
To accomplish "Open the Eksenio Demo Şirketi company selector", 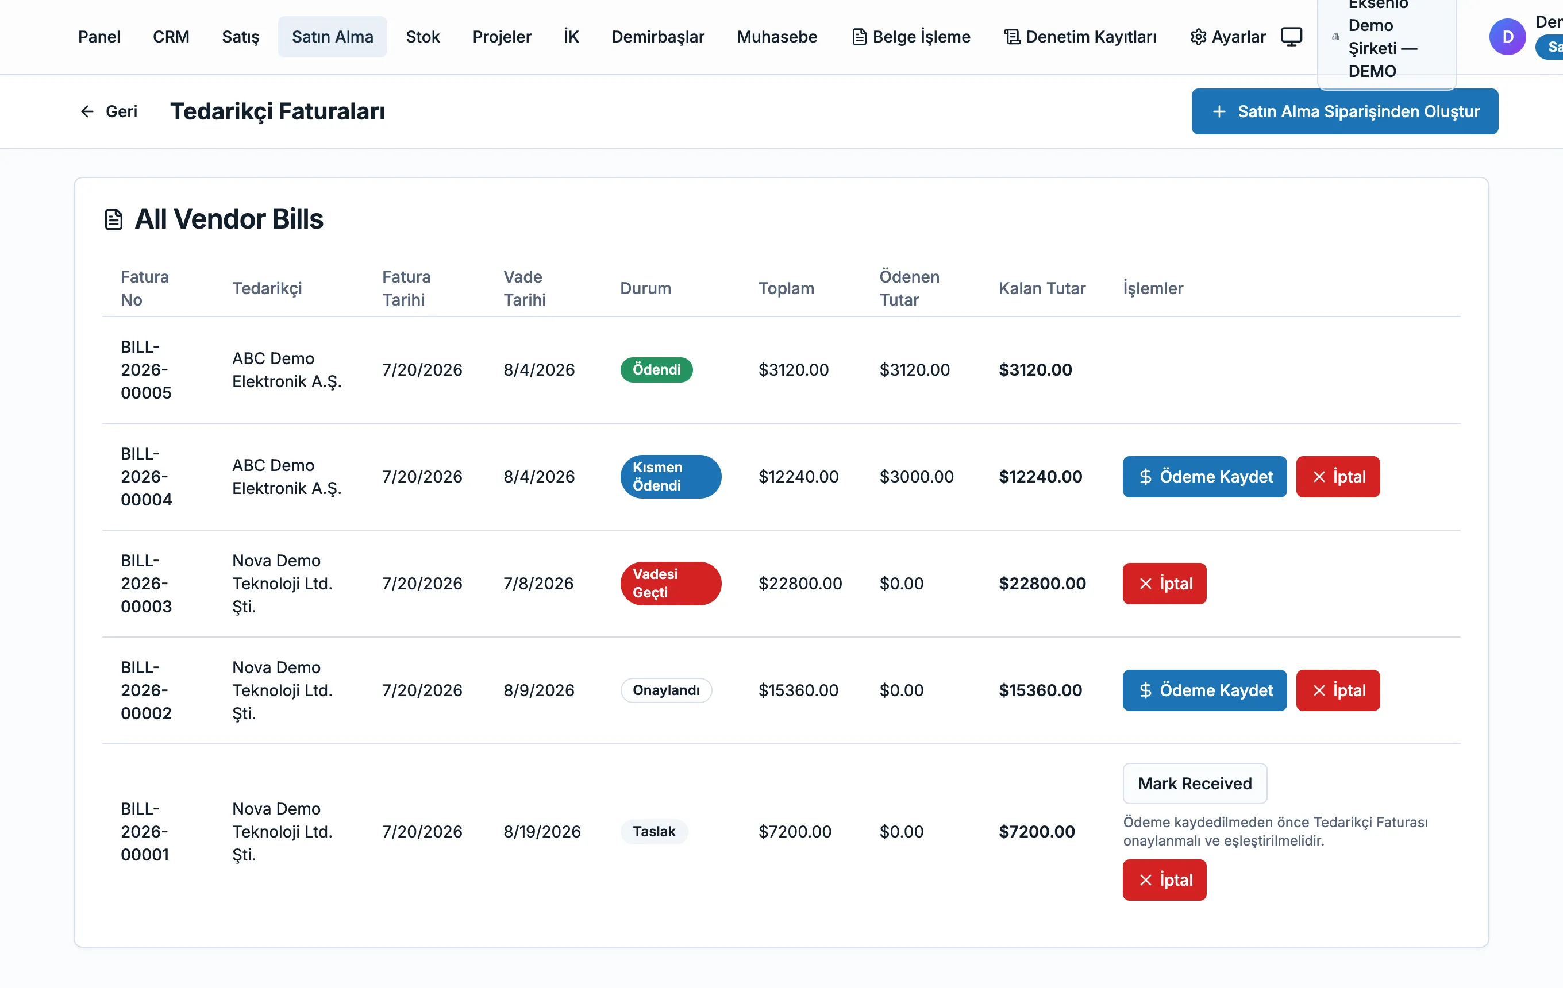I will [1387, 38].
